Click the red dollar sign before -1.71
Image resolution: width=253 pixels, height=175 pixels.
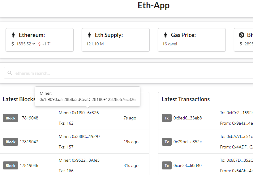(39, 44)
